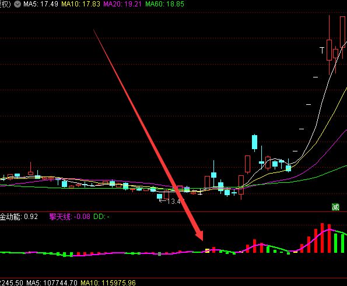Select the 金动能: 0.92 indicator value

(19, 217)
